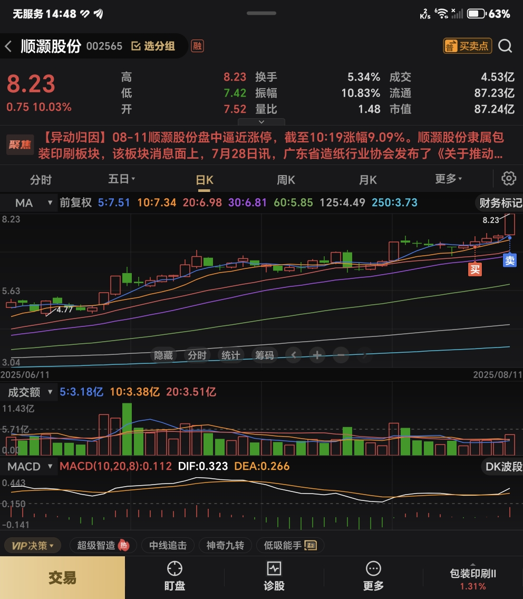Tap the latest candlestick at 8.23

pos(510,225)
